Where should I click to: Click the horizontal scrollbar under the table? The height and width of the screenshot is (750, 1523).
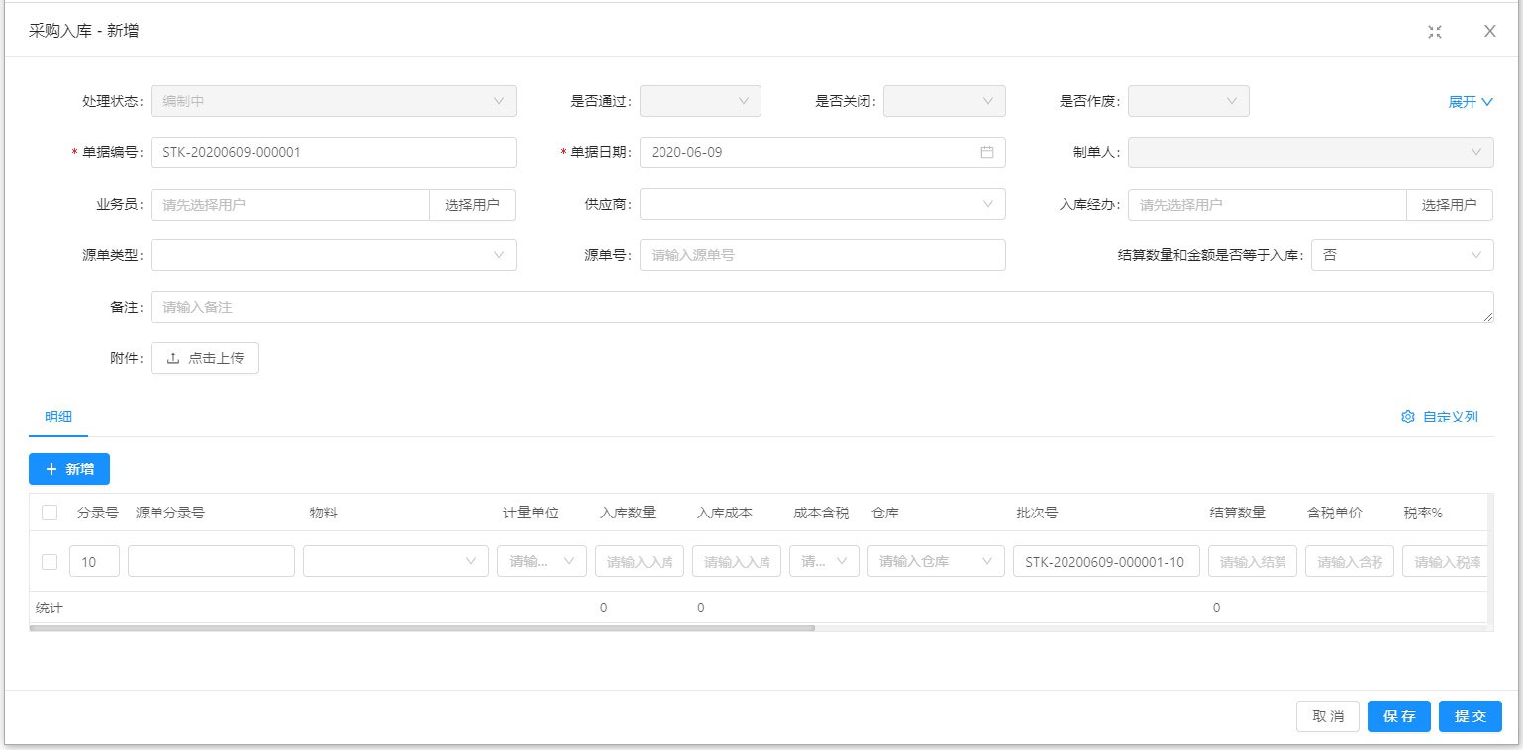(421, 627)
